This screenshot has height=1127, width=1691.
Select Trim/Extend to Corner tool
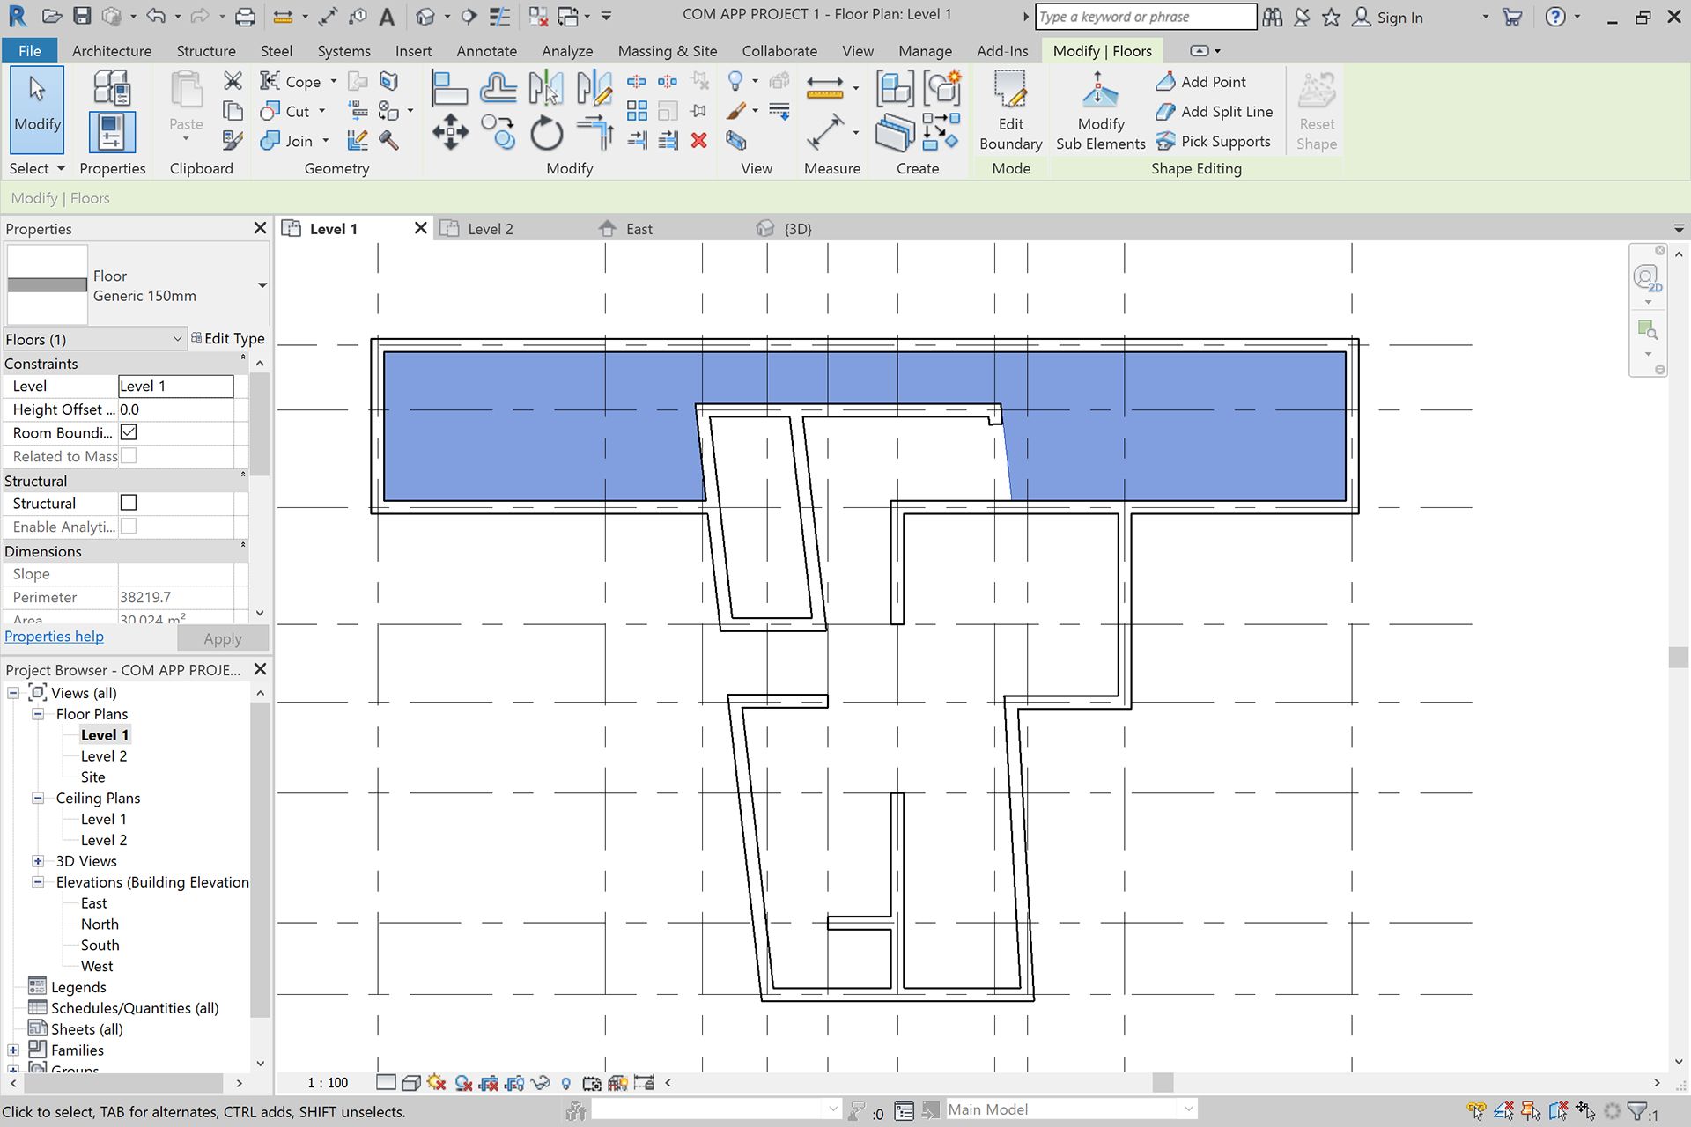coord(594,133)
